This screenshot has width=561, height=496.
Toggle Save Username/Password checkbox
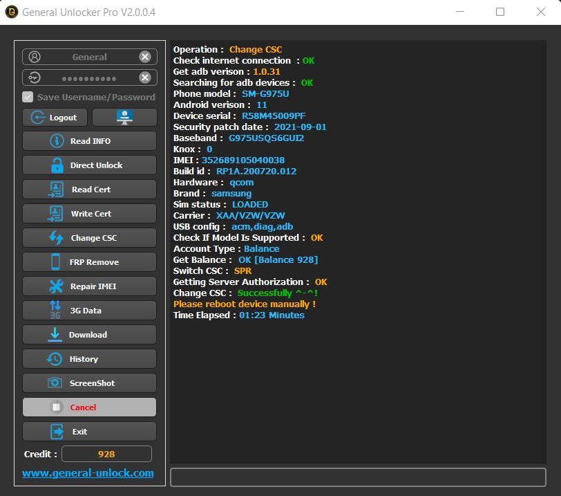(28, 97)
